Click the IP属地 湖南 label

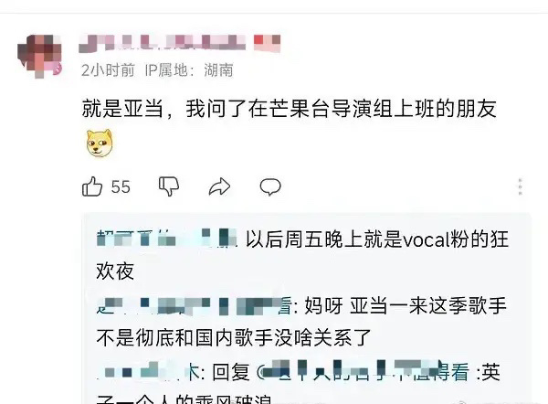[189, 70]
